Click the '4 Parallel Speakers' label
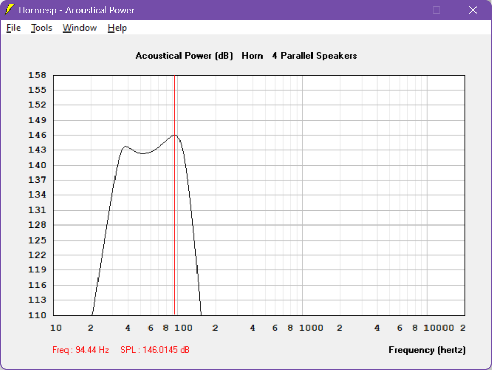The width and height of the screenshot is (492, 370). tap(315, 56)
